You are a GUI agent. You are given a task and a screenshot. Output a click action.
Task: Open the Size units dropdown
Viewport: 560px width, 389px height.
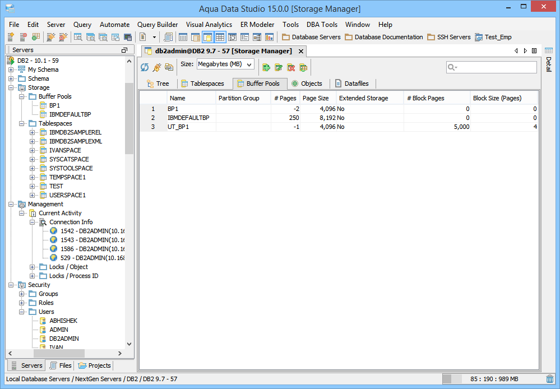[x=225, y=64]
